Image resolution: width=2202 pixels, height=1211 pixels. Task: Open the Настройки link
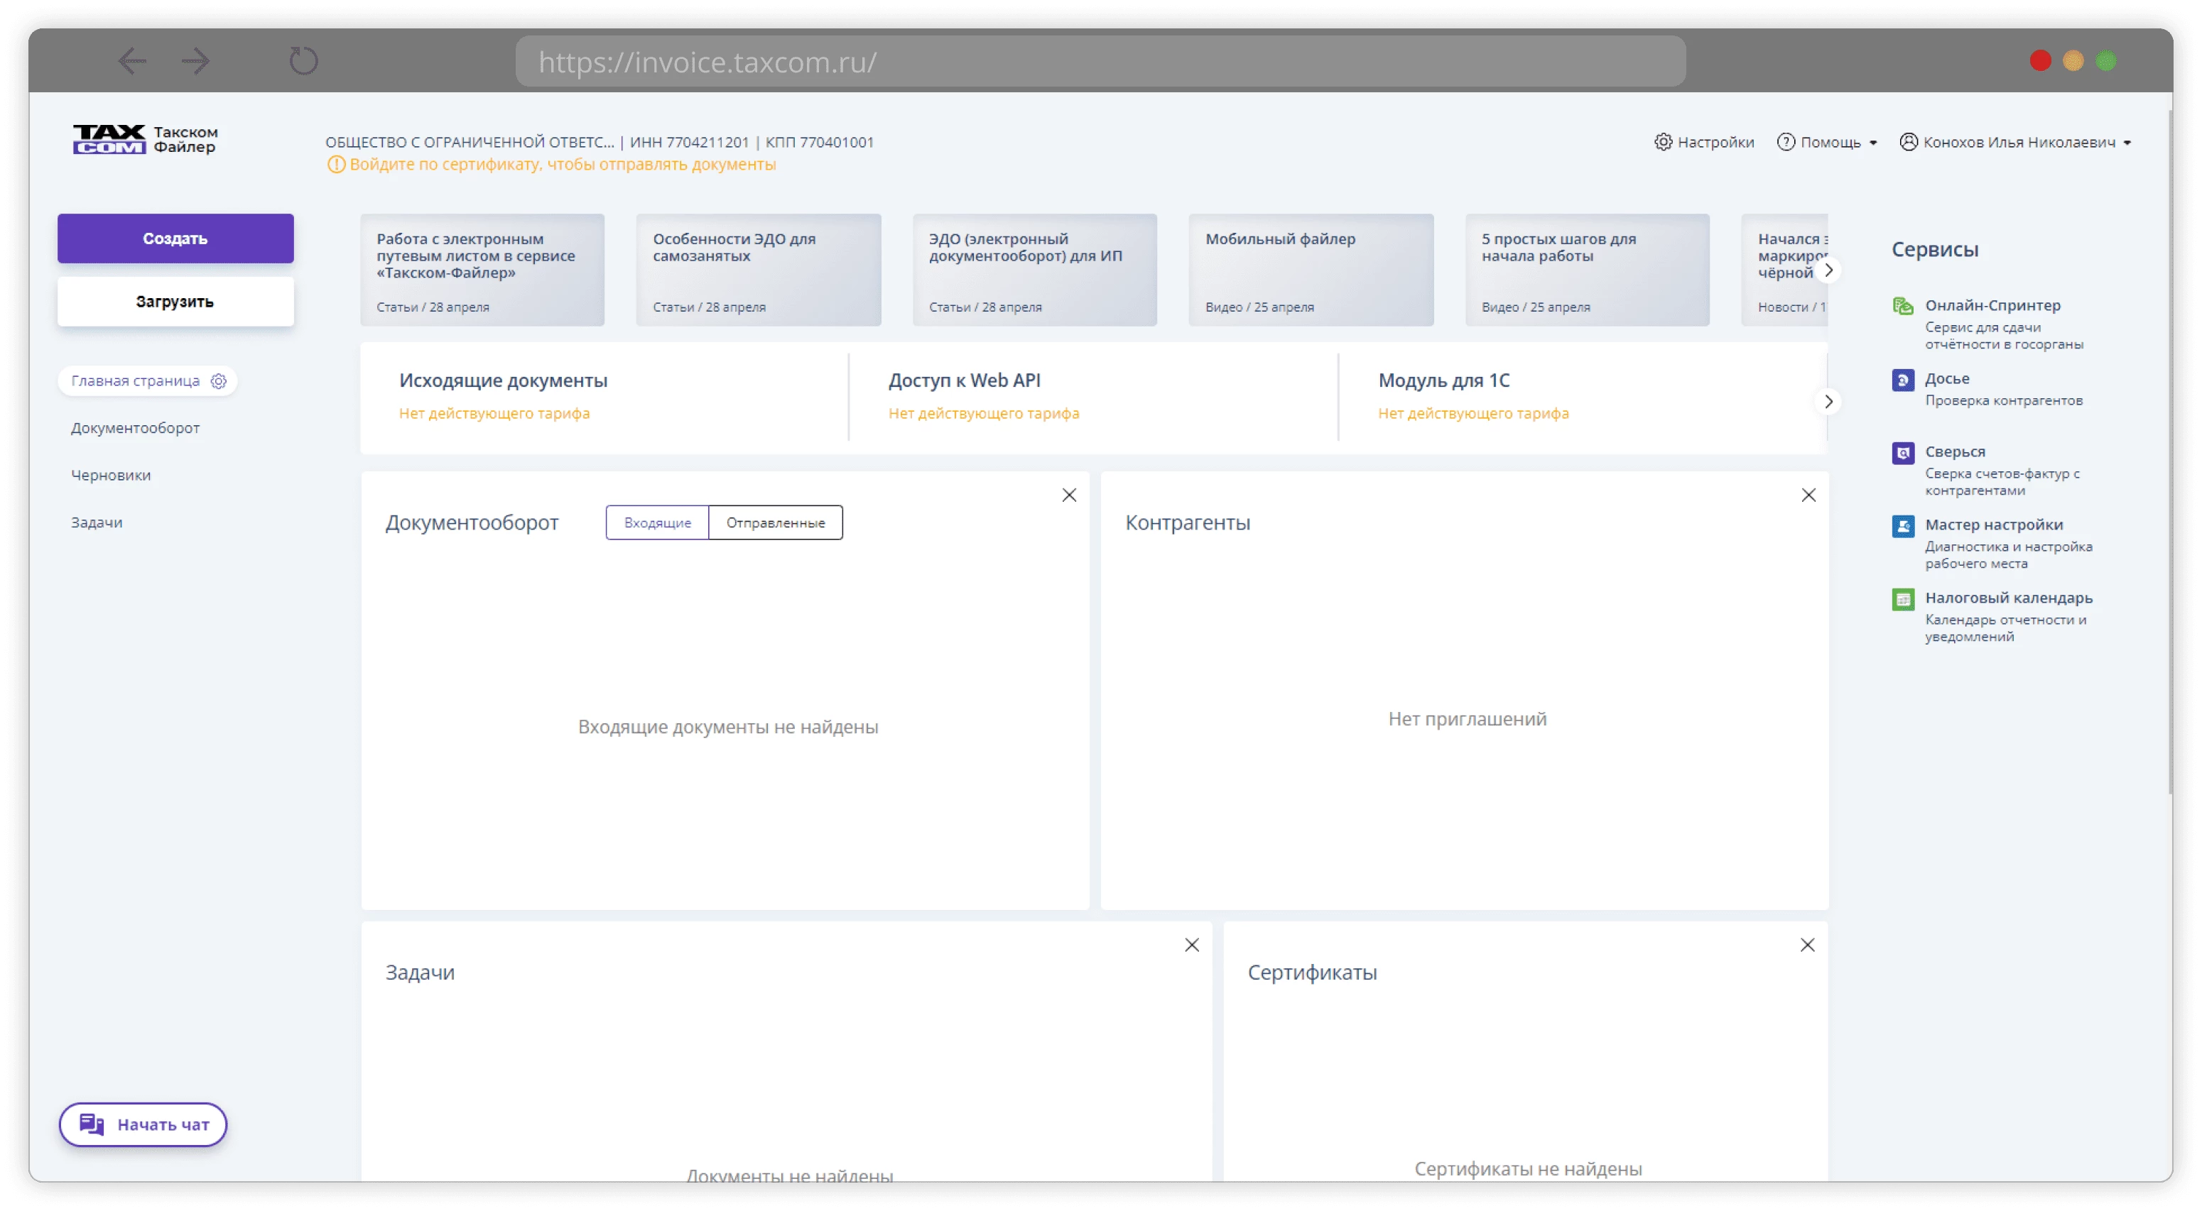1715,142
